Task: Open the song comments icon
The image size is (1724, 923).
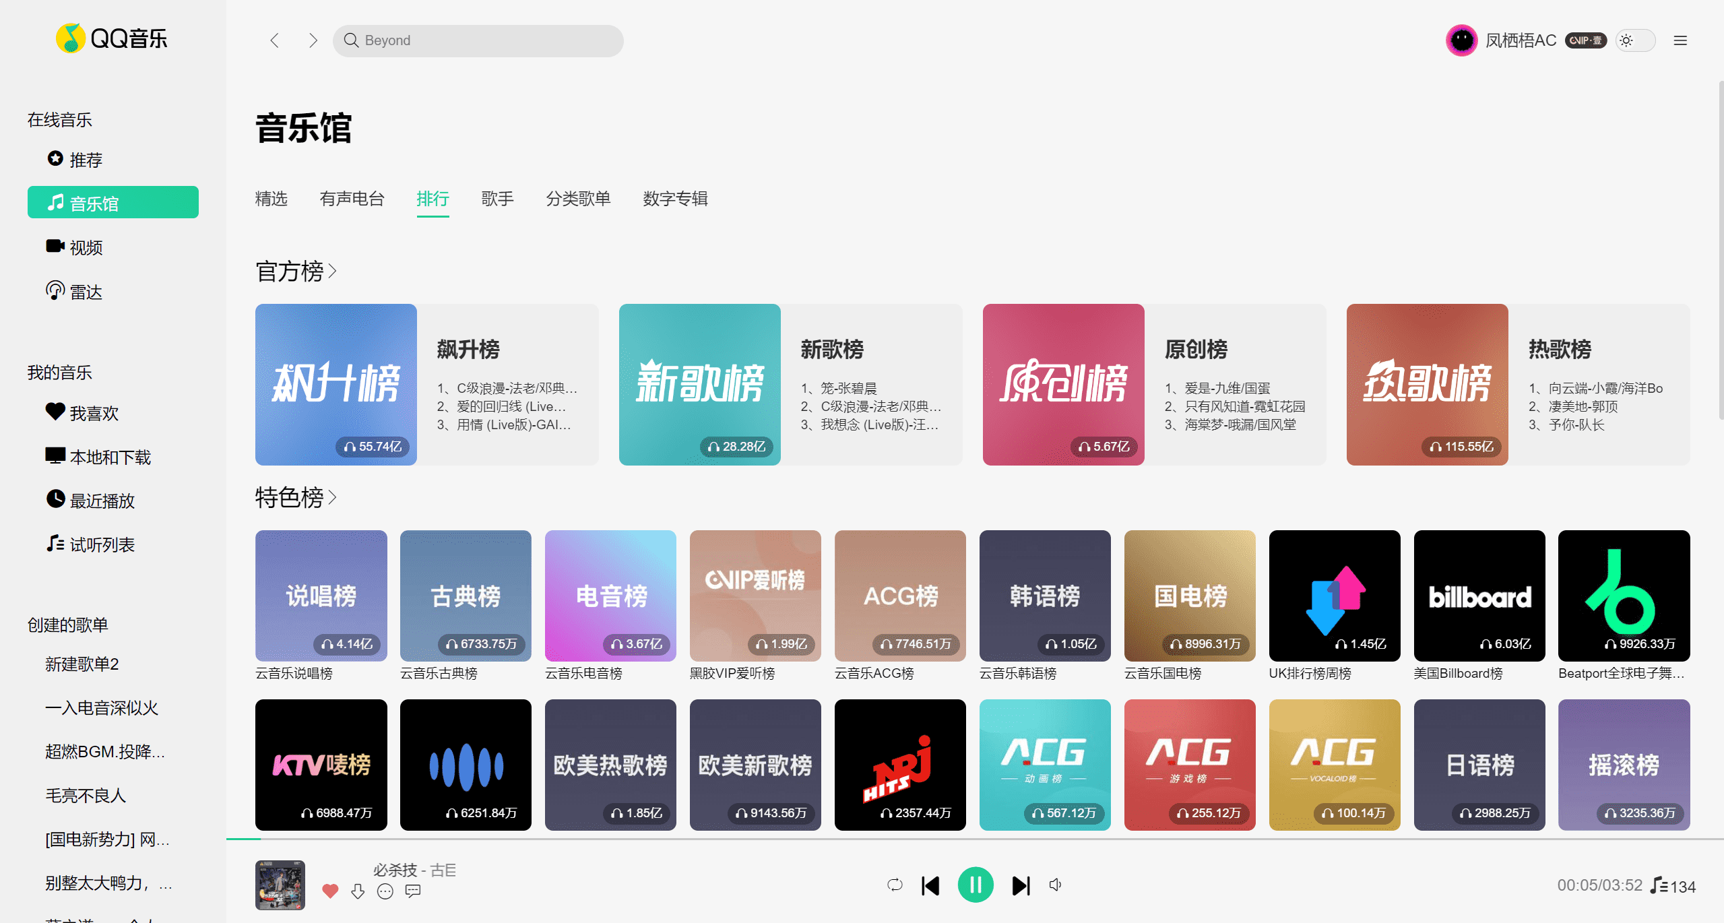Action: coord(413,891)
